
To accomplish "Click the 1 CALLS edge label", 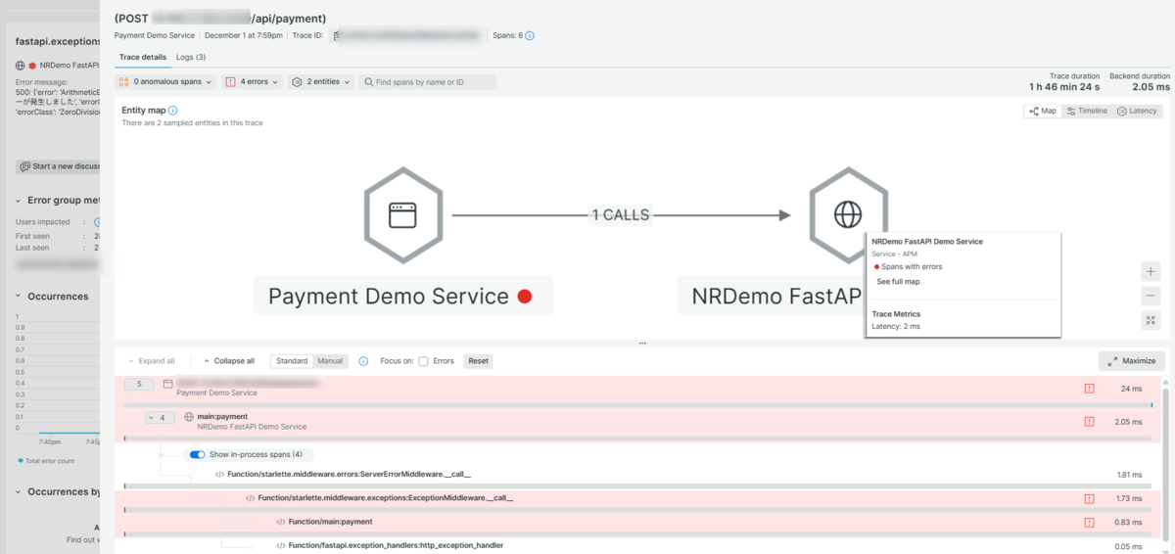I will point(621,215).
